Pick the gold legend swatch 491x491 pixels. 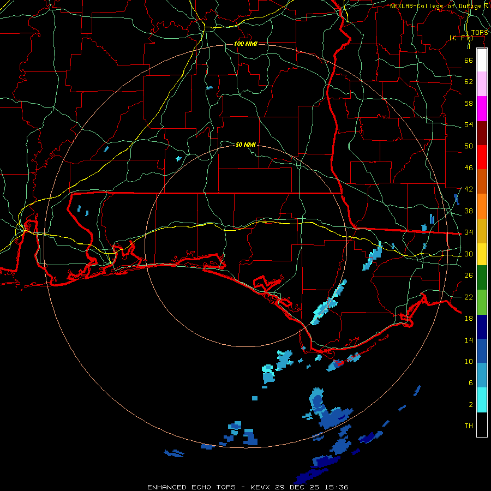482,231
